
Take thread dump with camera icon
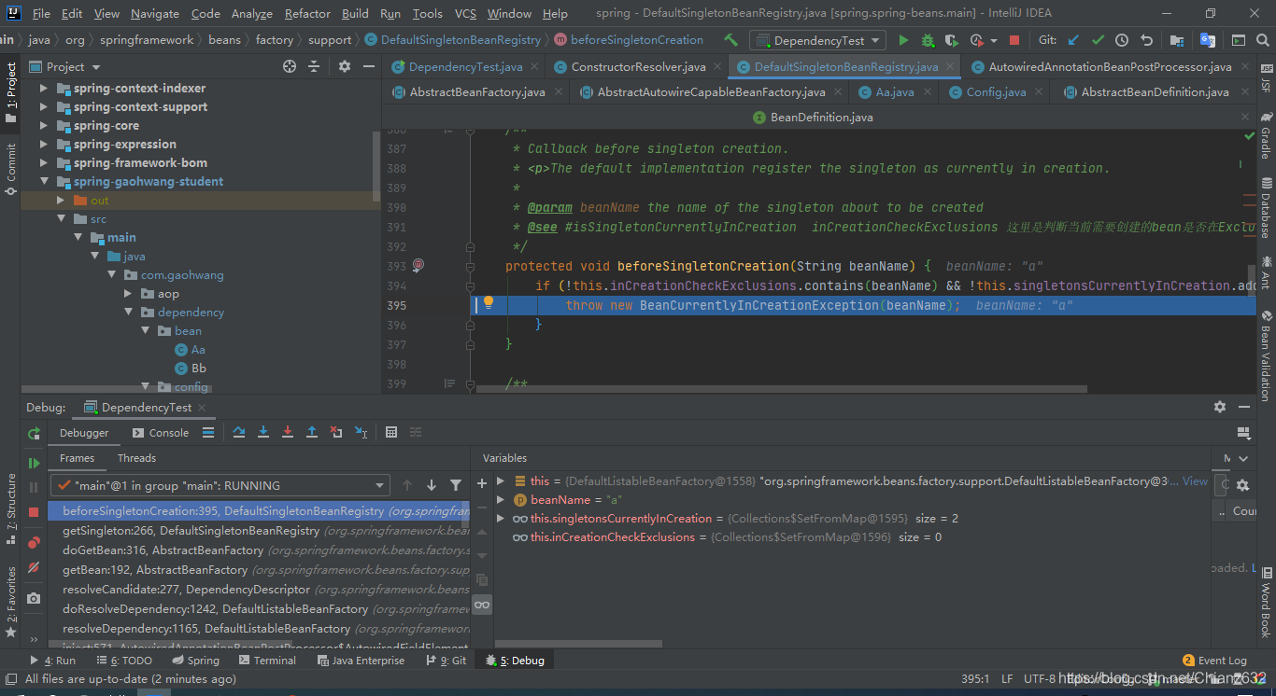click(34, 598)
